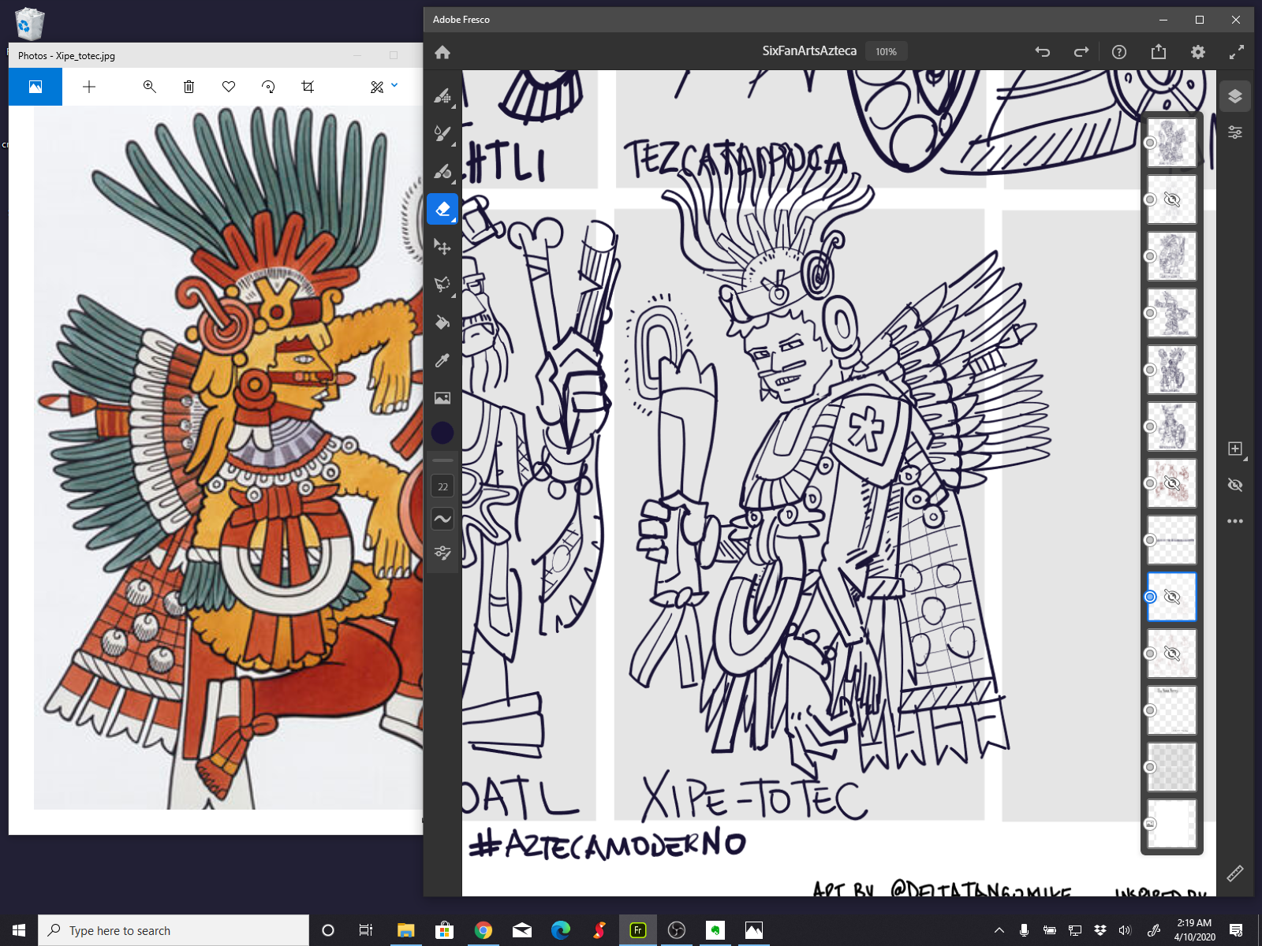Screen dimensions: 1262x946
Task: Toggle the Layers panel icon
Action: [x=1235, y=96]
